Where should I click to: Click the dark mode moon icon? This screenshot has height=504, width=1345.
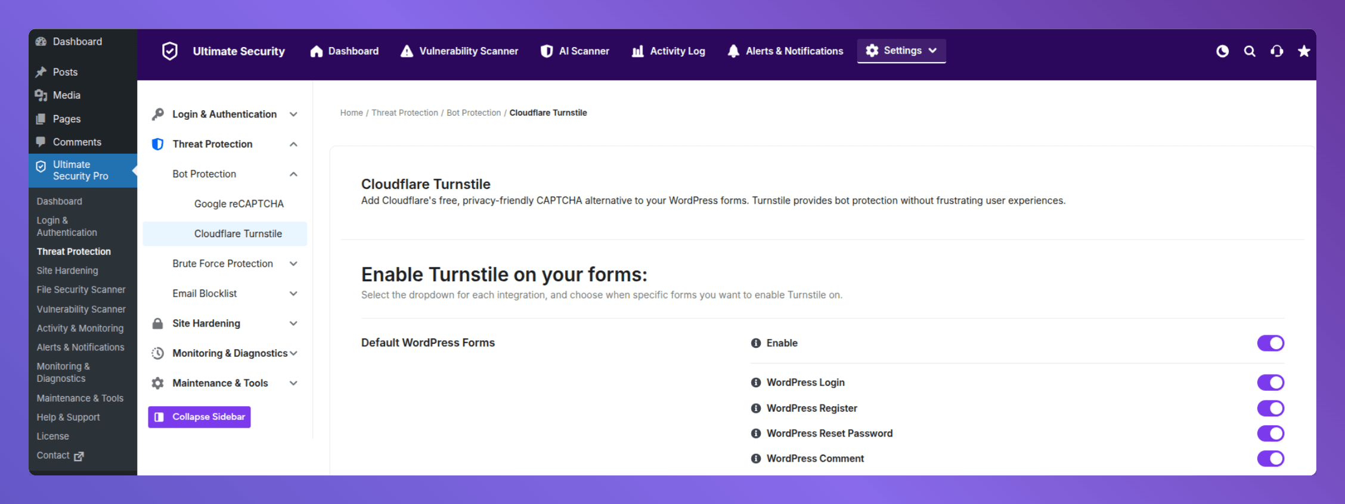point(1222,51)
